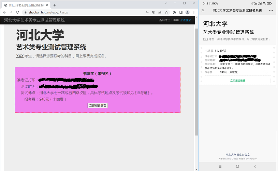Tap the phone home navigation button
This screenshot has height=171, width=278.
click(237, 166)
